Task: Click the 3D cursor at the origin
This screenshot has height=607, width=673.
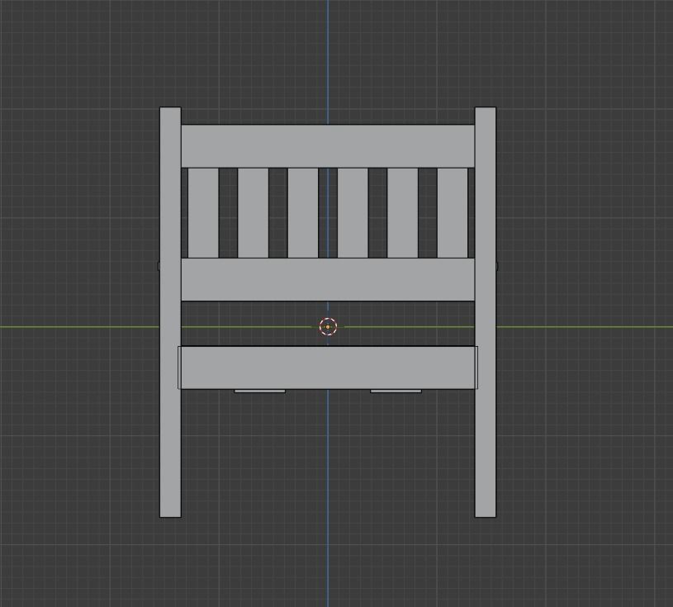Action: tap(328, 327)
